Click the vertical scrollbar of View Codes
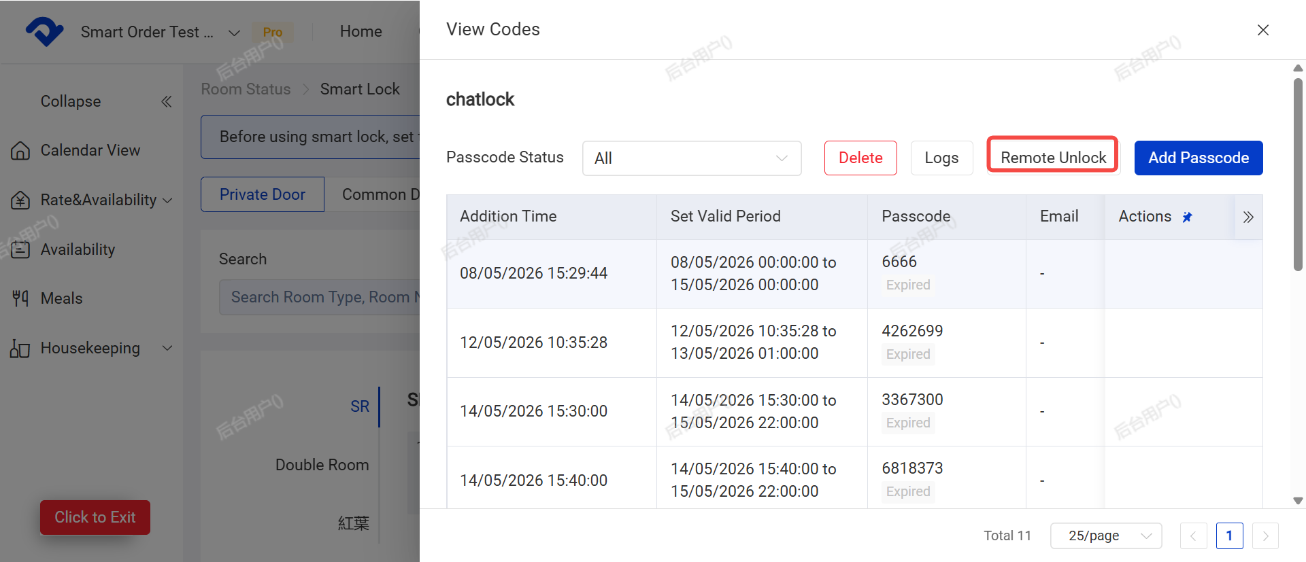 point(1298,175)
